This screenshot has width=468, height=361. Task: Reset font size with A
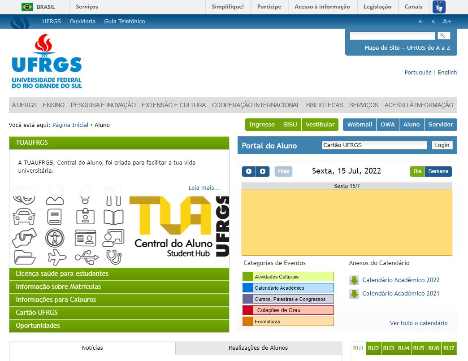(433, 22)
